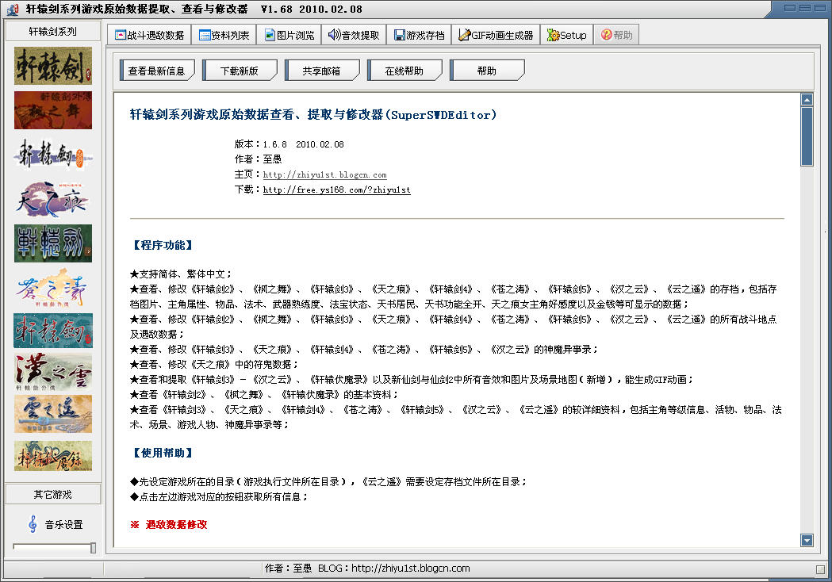Screen dimensions: 832x582
Task: Open the free.ys168.com download link
Action: pyautogui.click(x=336, y=190)
